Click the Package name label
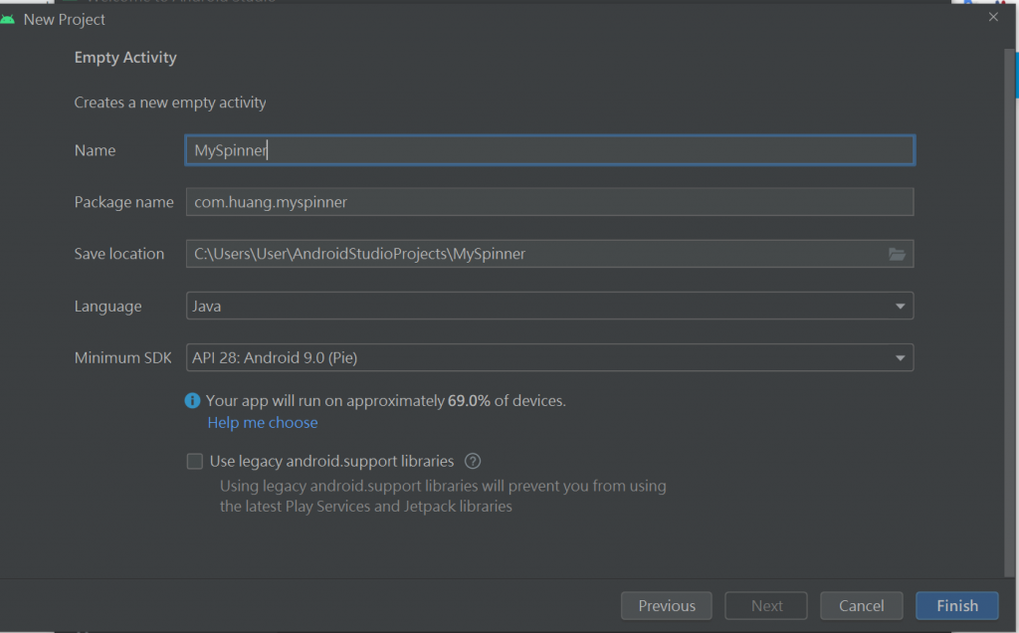This screenshot has height=633, width=1019. click(x=124, y=202)
